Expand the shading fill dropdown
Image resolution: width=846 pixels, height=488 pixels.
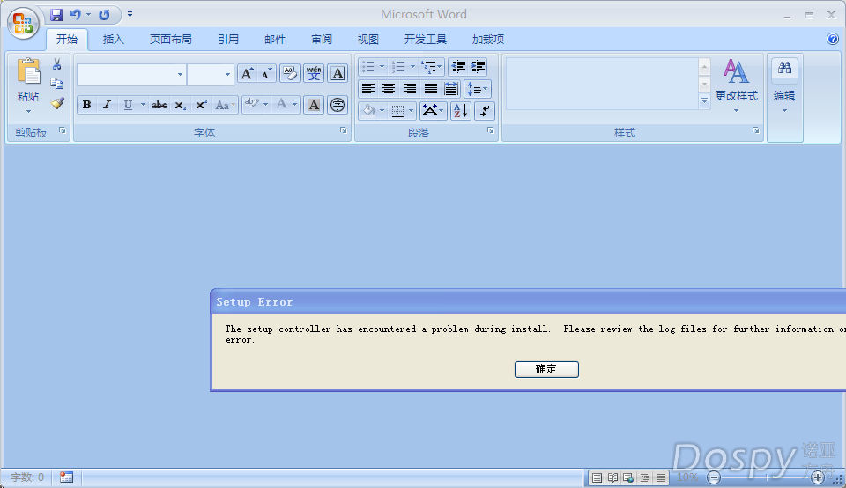tap(382, 110)
